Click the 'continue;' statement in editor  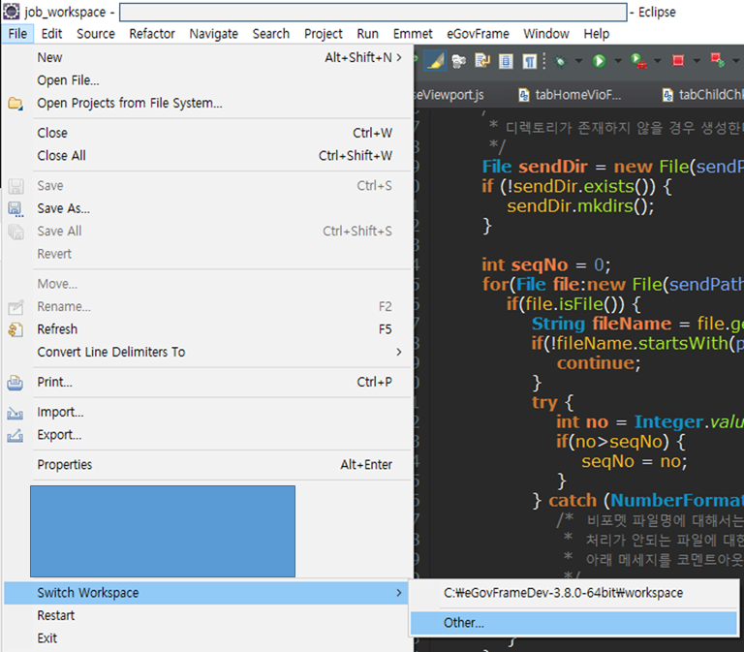point(599,363)
